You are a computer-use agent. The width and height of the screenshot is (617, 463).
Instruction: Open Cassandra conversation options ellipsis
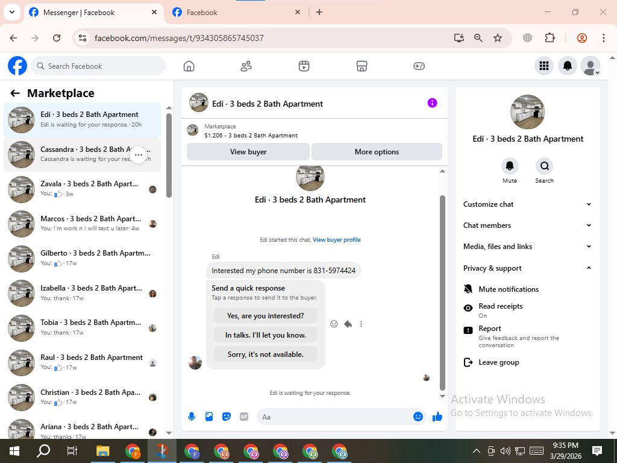[139, 155]
